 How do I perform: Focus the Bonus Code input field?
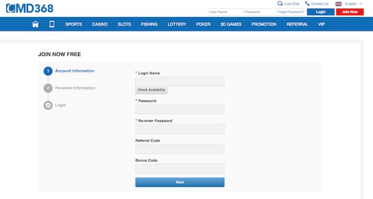click(x=180, y=169)
